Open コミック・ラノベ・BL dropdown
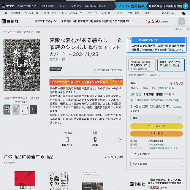 pos(100,13)
